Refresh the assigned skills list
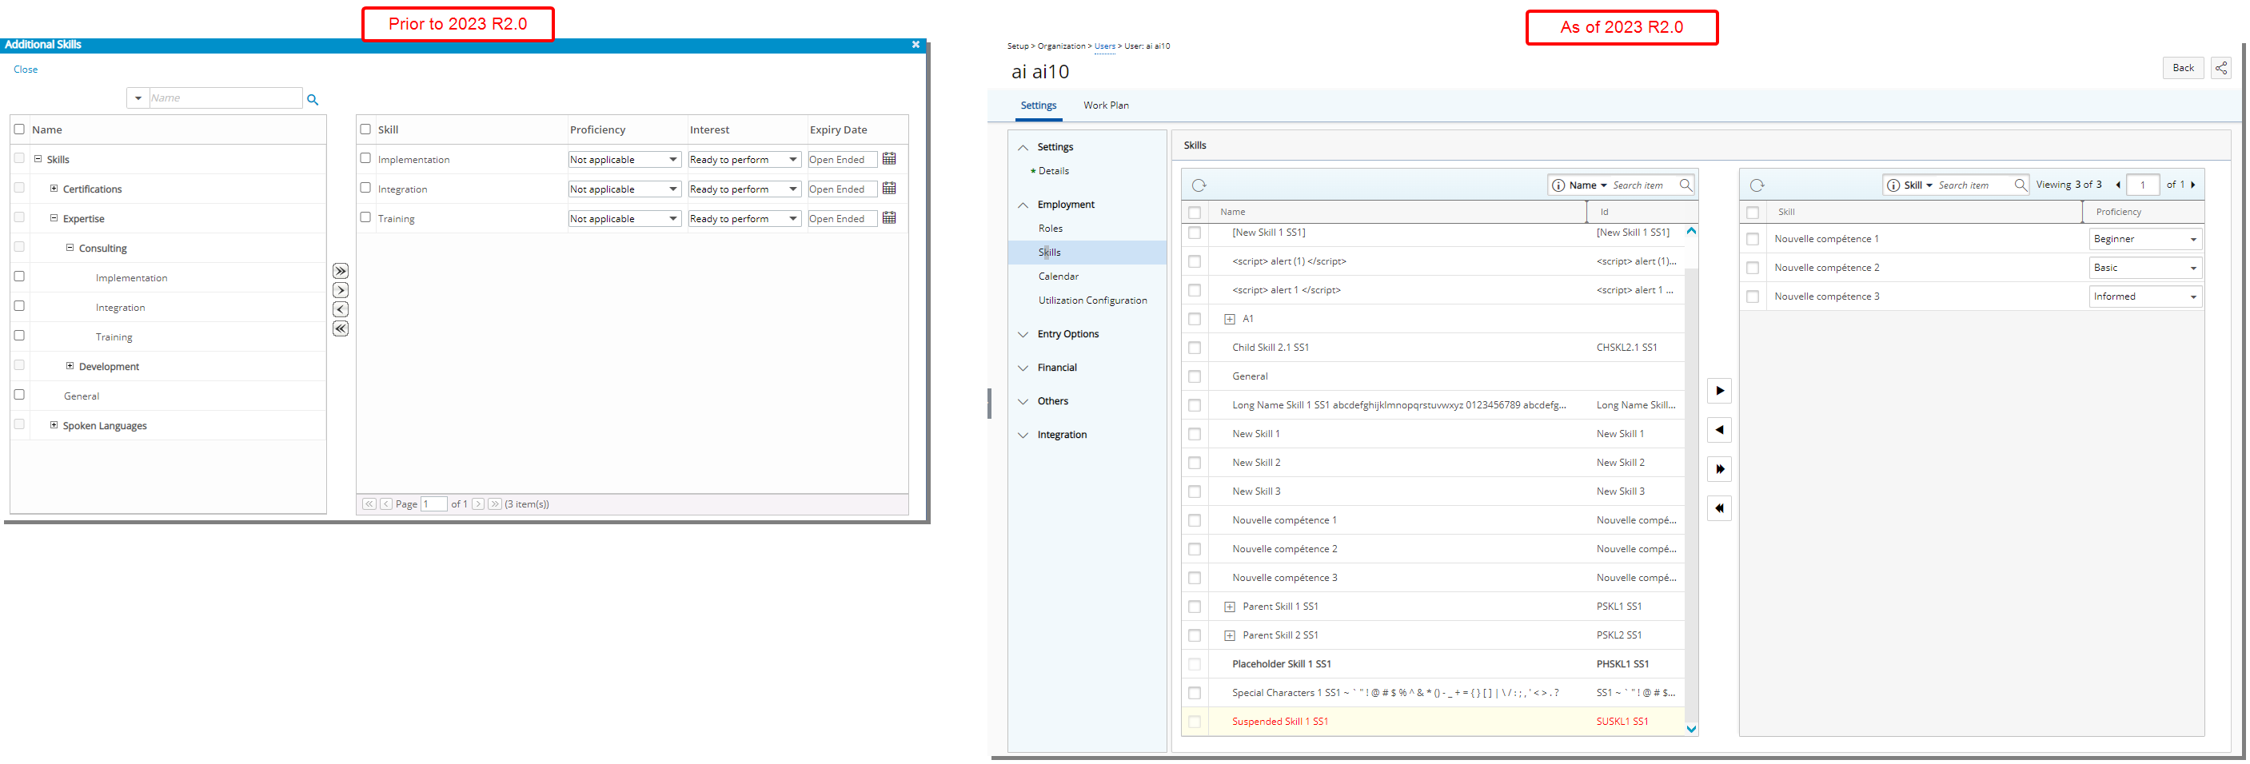Image resolution: width=2250 pixels, height=764 pixels. tap(1757, 185)
